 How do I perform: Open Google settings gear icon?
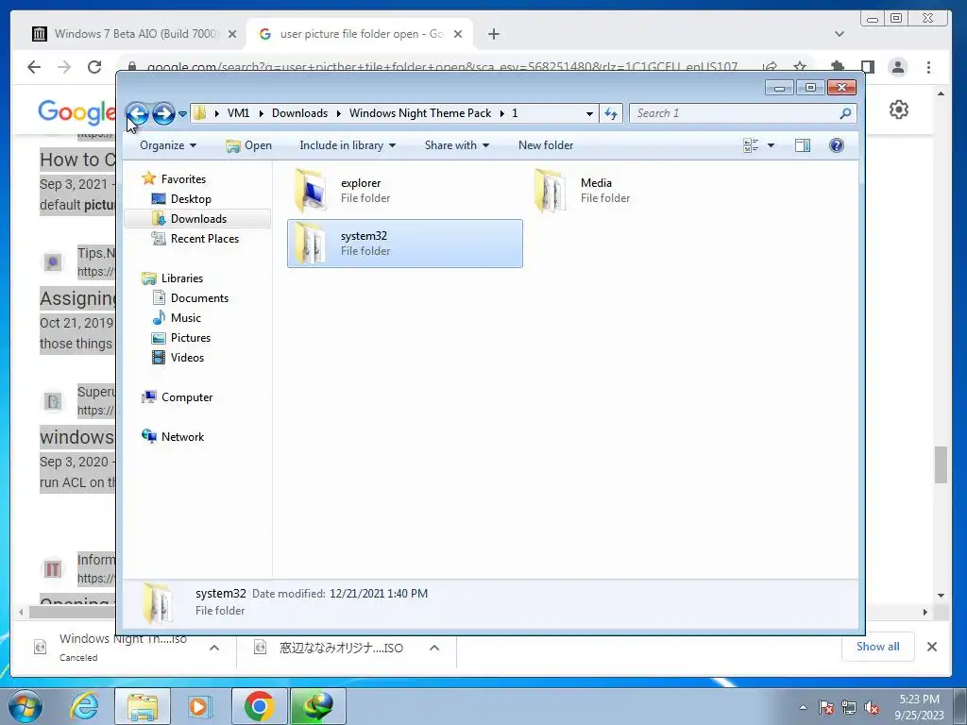click(x=899, y=110)
